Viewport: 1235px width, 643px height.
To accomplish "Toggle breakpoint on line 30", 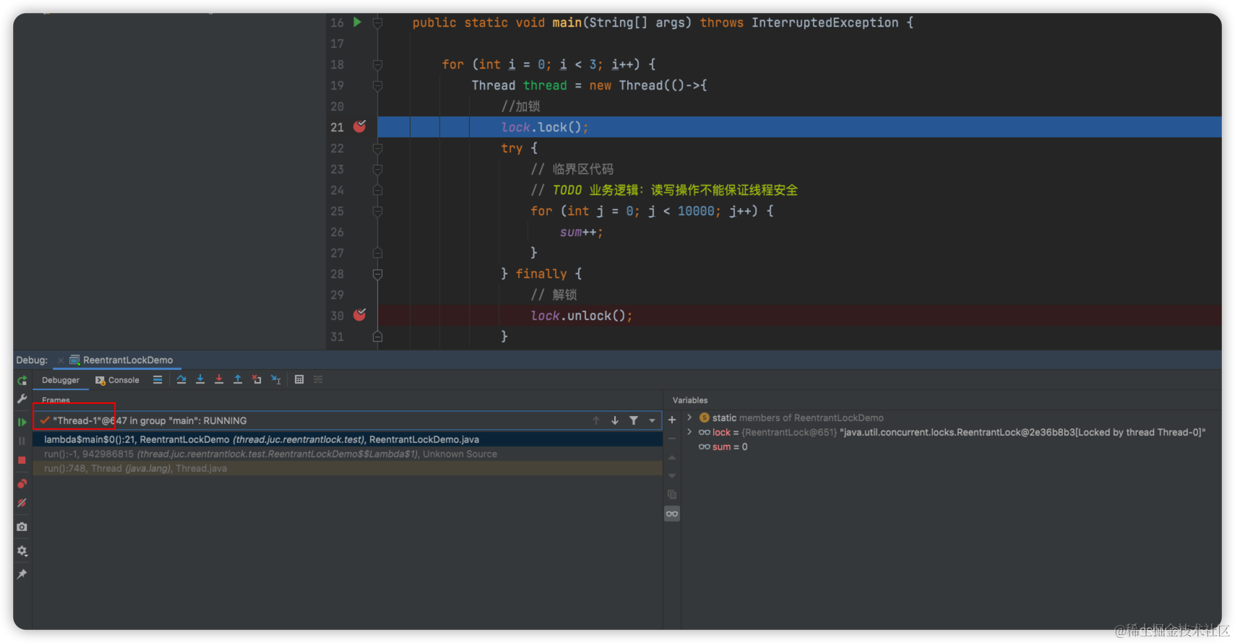I will (x=359, y=315).
